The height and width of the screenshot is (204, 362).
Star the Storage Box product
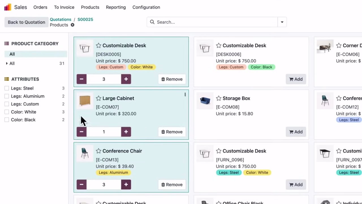[219, 98]
